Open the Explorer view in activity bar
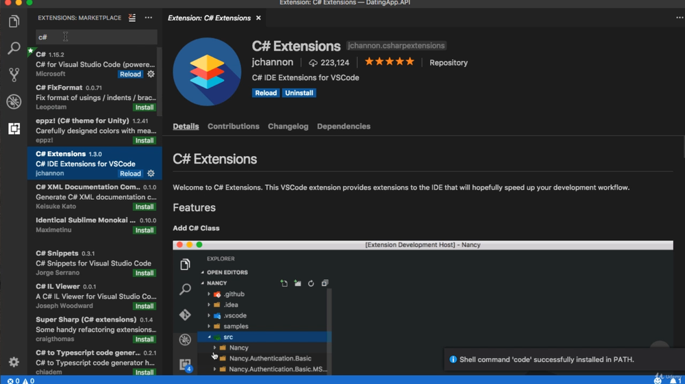Screen dimensions: 685x384 pyautogui.click(x=14, y=22)
